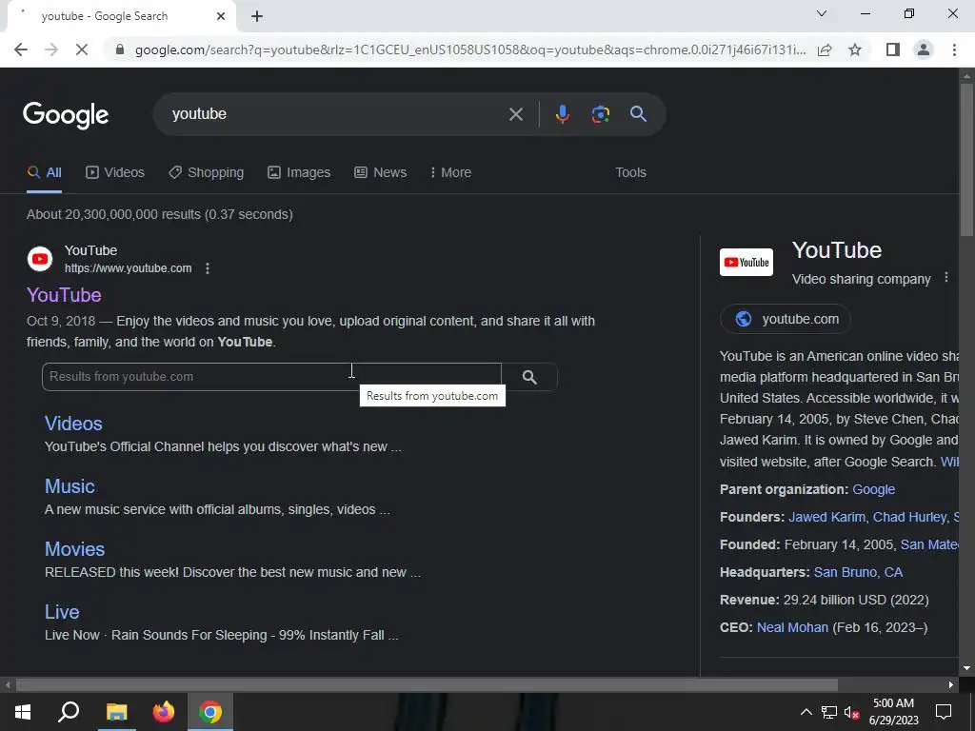
Task: Click the YouTube favicon in first result
Action: (x=40, y=259)
